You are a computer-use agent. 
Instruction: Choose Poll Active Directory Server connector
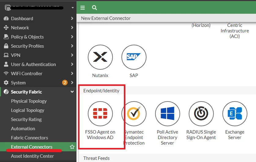coord(168,114)
